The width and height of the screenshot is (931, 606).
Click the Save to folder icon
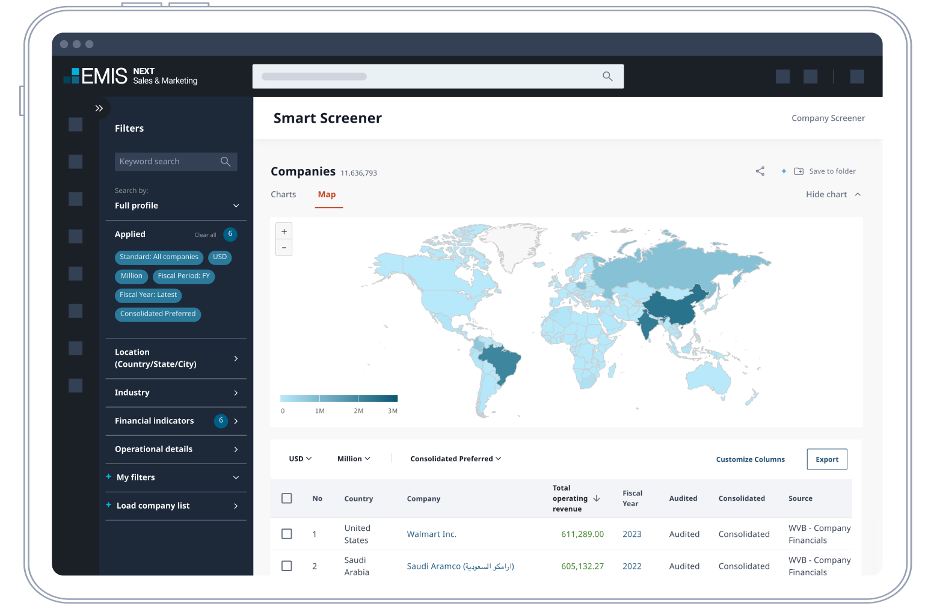799,171
